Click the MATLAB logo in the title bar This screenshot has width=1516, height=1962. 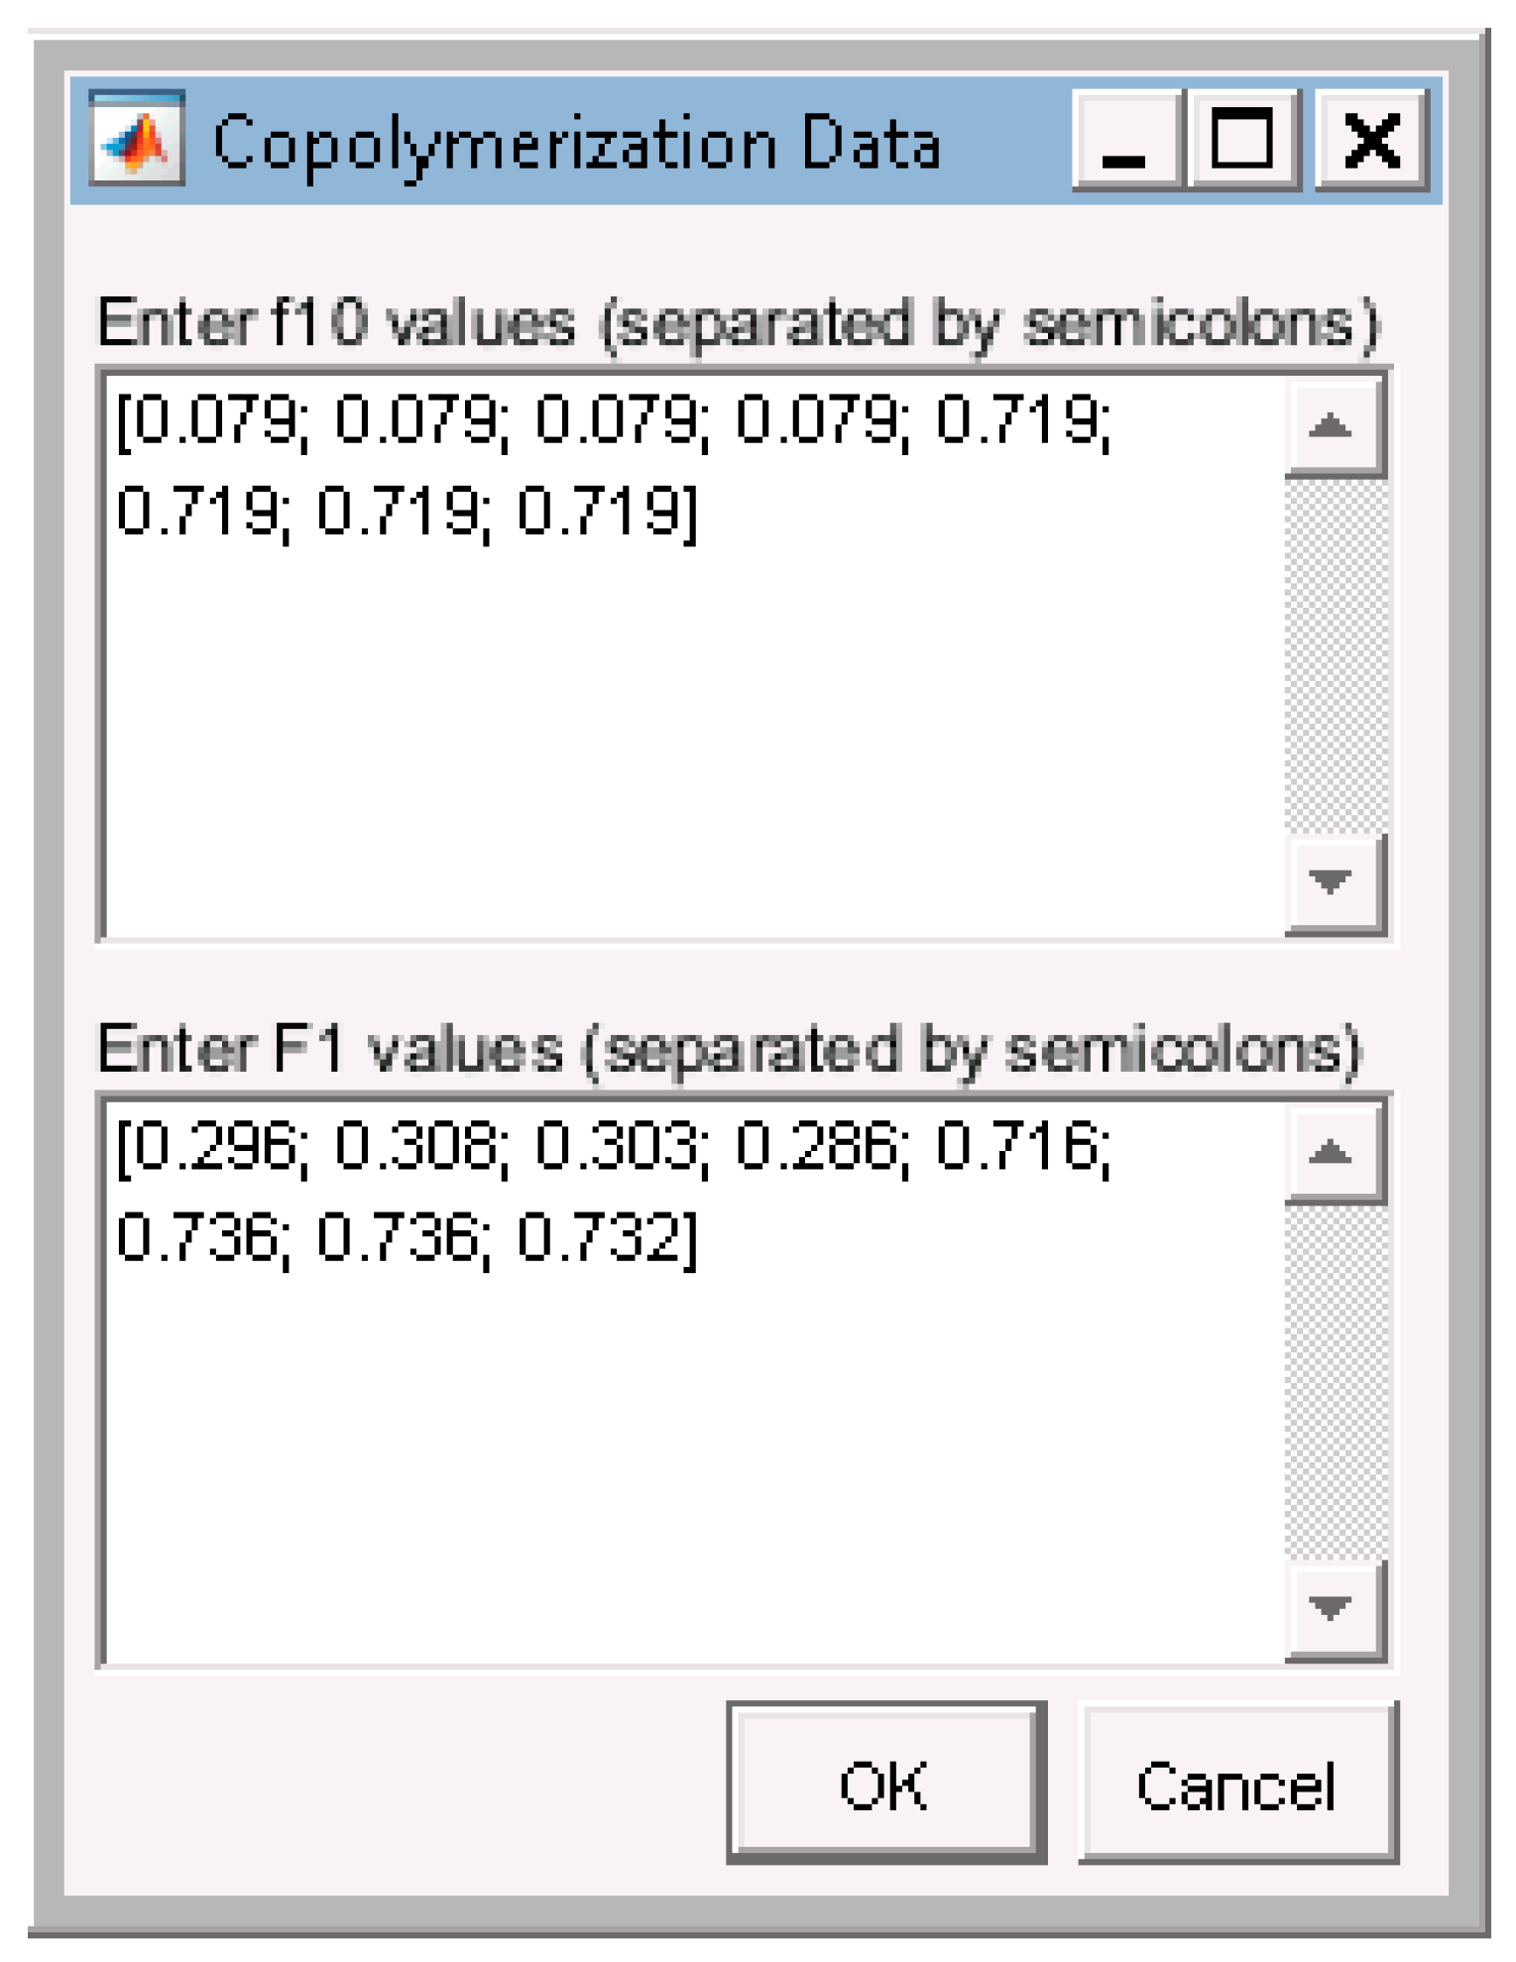coord(137,140)
